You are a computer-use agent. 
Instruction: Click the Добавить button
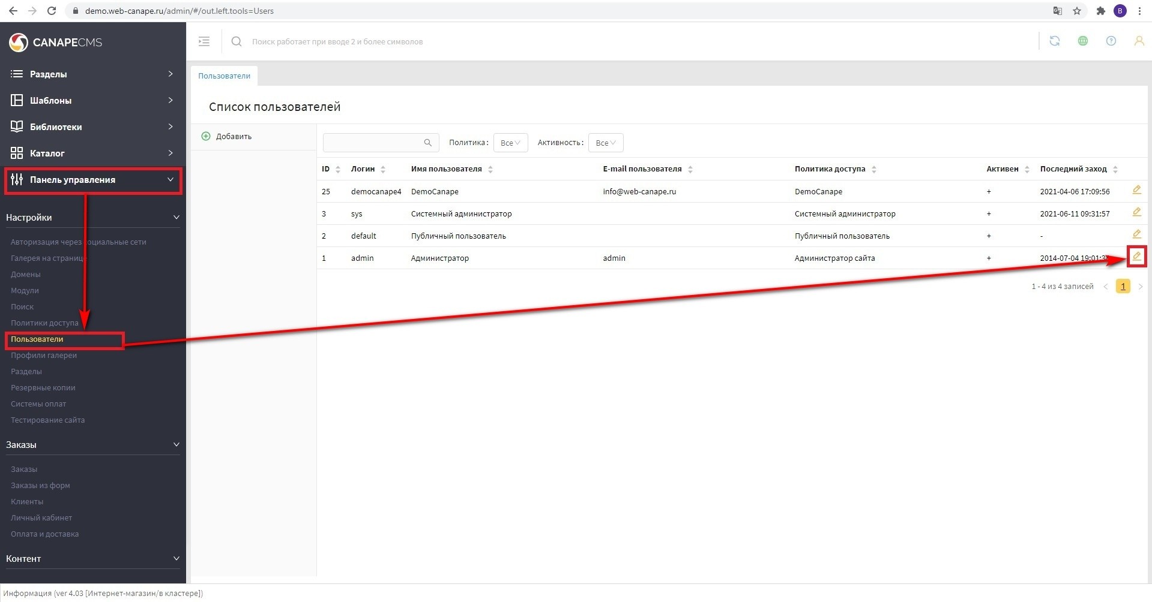point(227,136)
